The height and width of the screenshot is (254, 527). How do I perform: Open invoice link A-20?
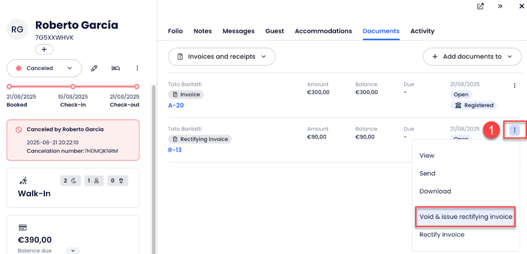pyautogui.click(x=176, y=105)
